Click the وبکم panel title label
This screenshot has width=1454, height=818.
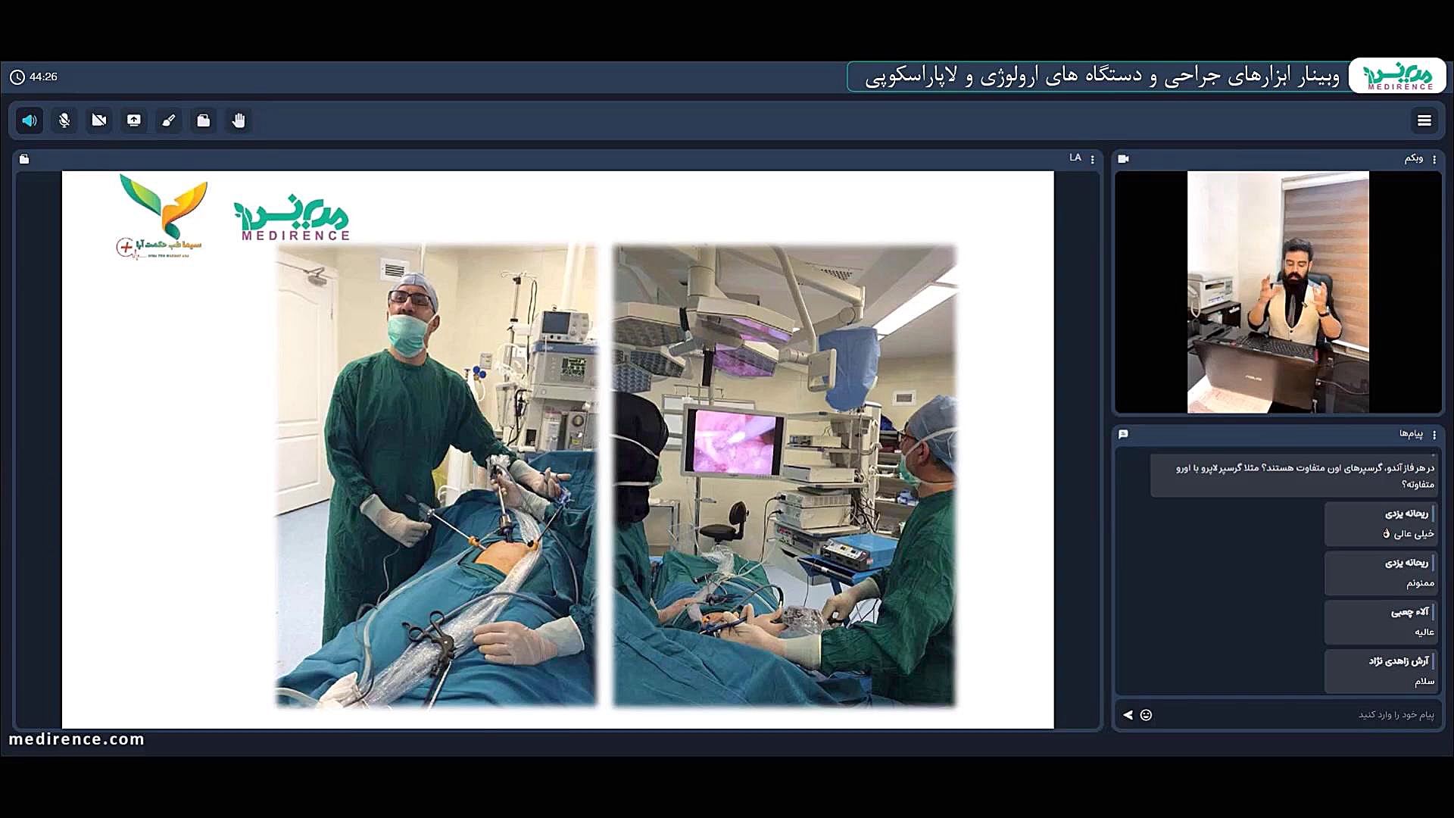pos(1413,158)
